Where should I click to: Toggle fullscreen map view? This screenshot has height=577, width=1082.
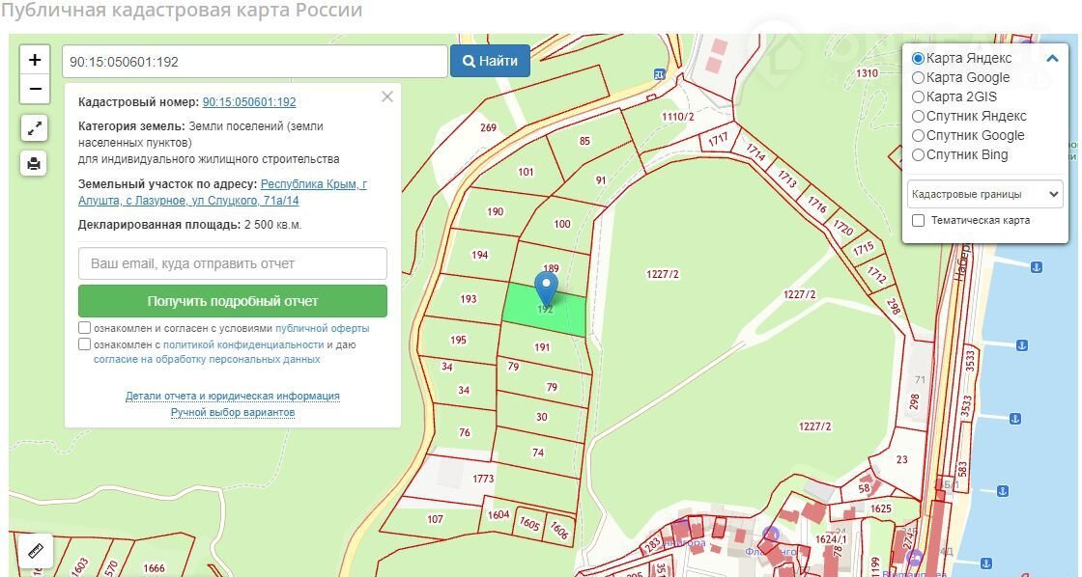[35, 127]
